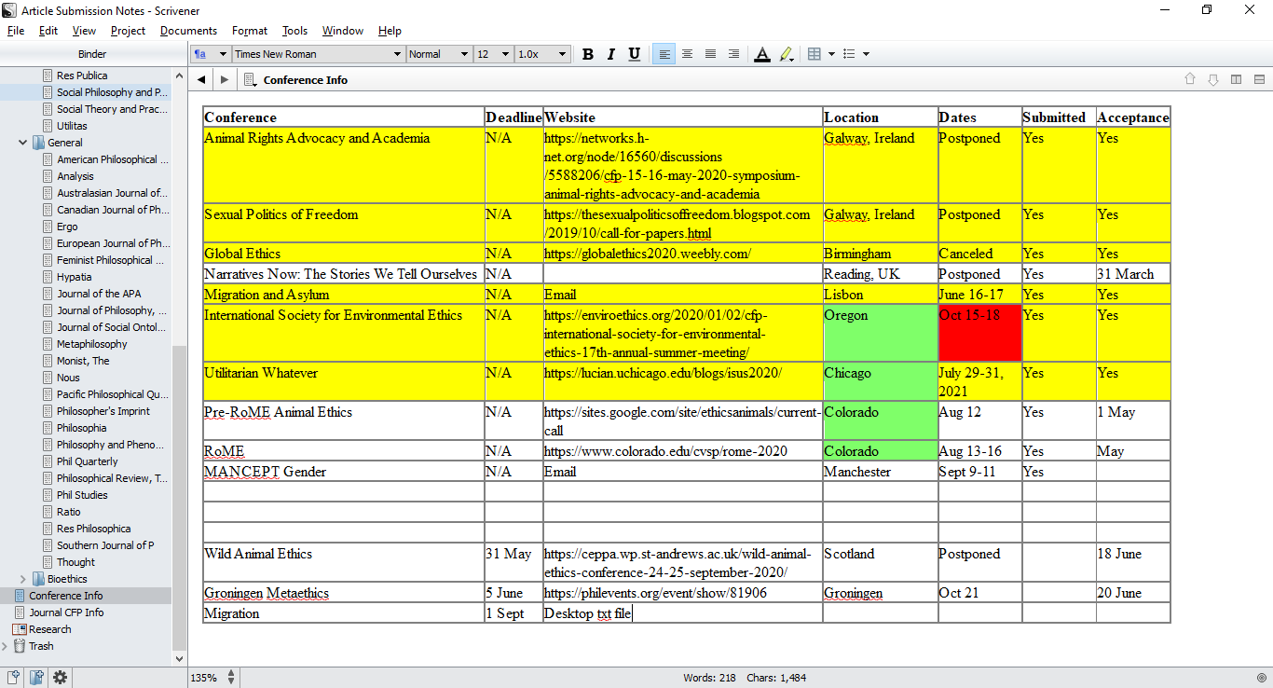Click document icon beside Conference Info title

[x=250, y=80]
